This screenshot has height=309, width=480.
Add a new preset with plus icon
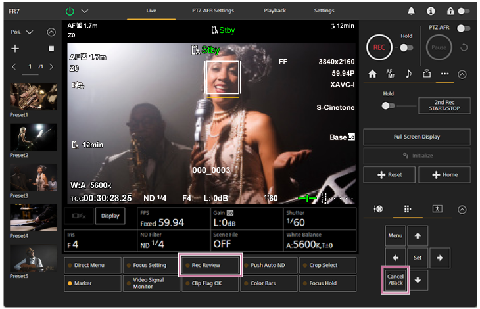pyautogui.click(x=15, y=49)
